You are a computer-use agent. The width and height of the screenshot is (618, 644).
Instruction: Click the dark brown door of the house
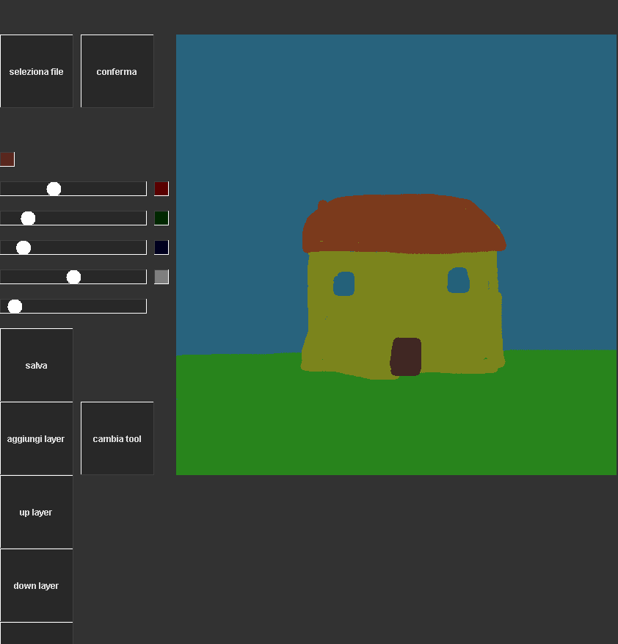coord(406,357)
